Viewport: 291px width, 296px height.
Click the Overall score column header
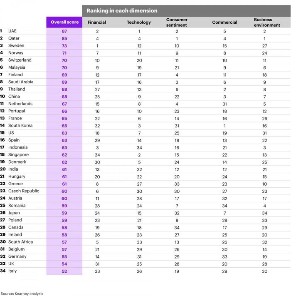(x=64, y=22)
